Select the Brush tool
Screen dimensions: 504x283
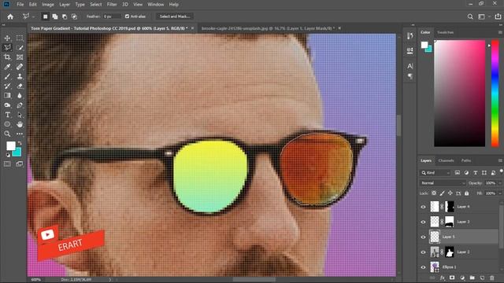coord(7,76)
